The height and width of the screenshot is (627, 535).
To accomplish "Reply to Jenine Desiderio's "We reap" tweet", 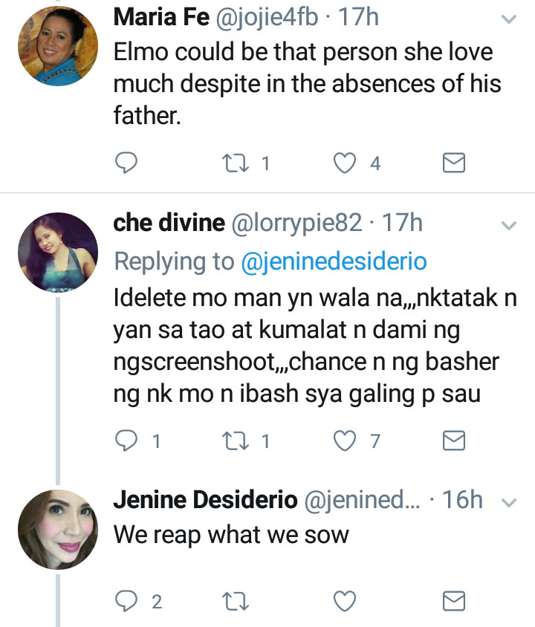I will pos(128,600).
